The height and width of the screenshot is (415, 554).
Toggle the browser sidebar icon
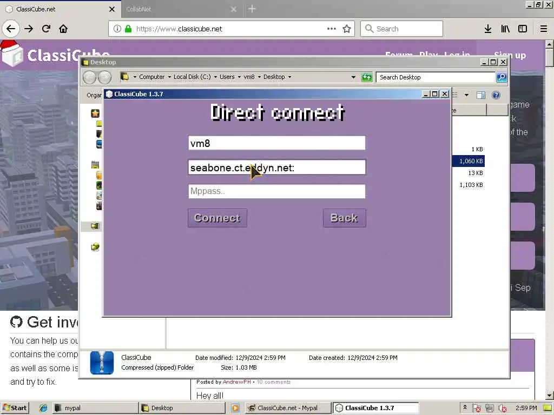click(523, 29)
